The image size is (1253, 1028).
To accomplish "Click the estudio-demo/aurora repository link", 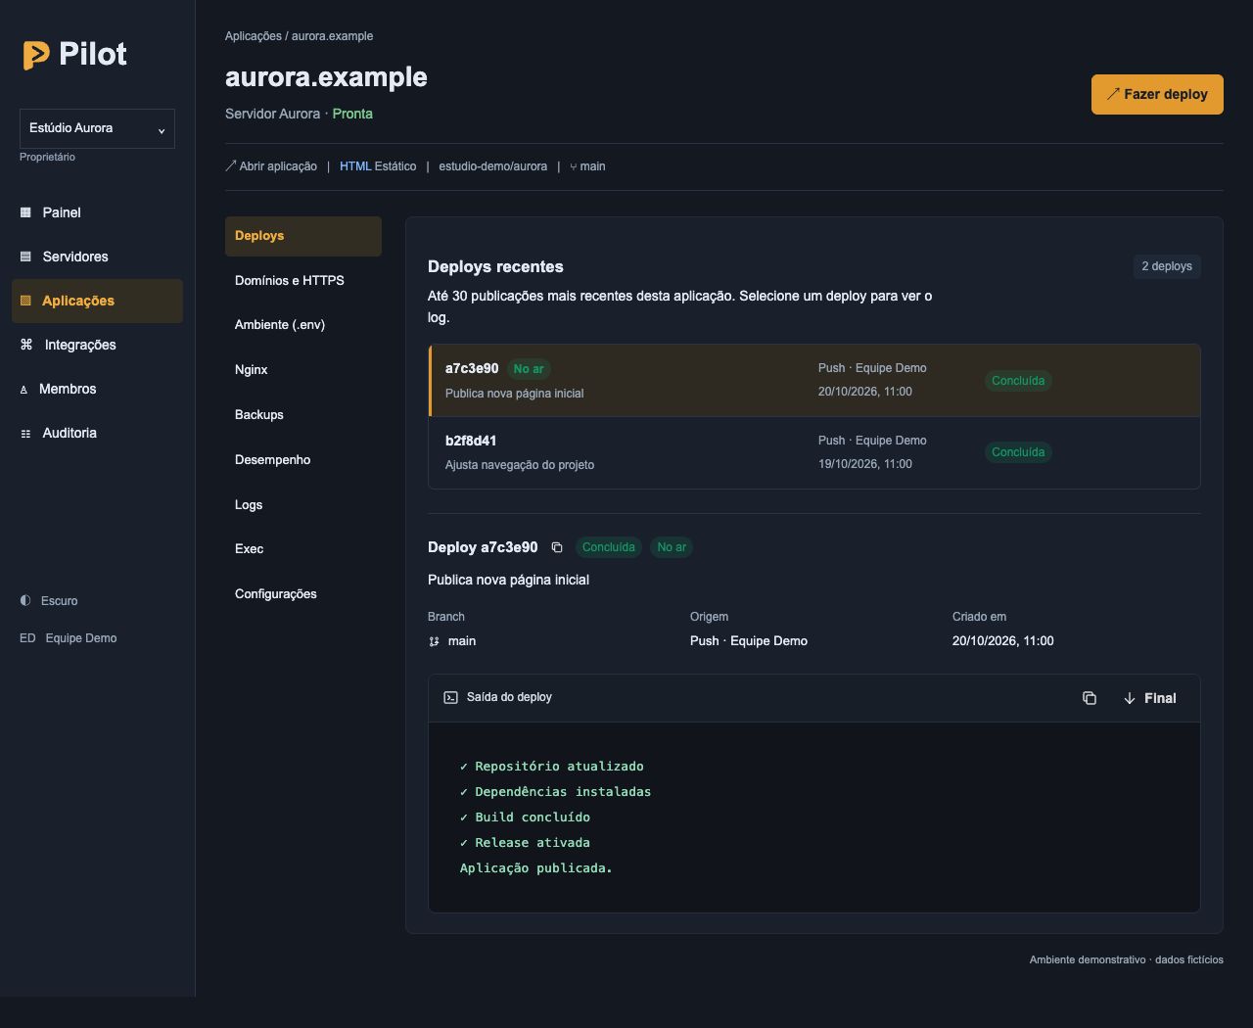I will point(492,166).
